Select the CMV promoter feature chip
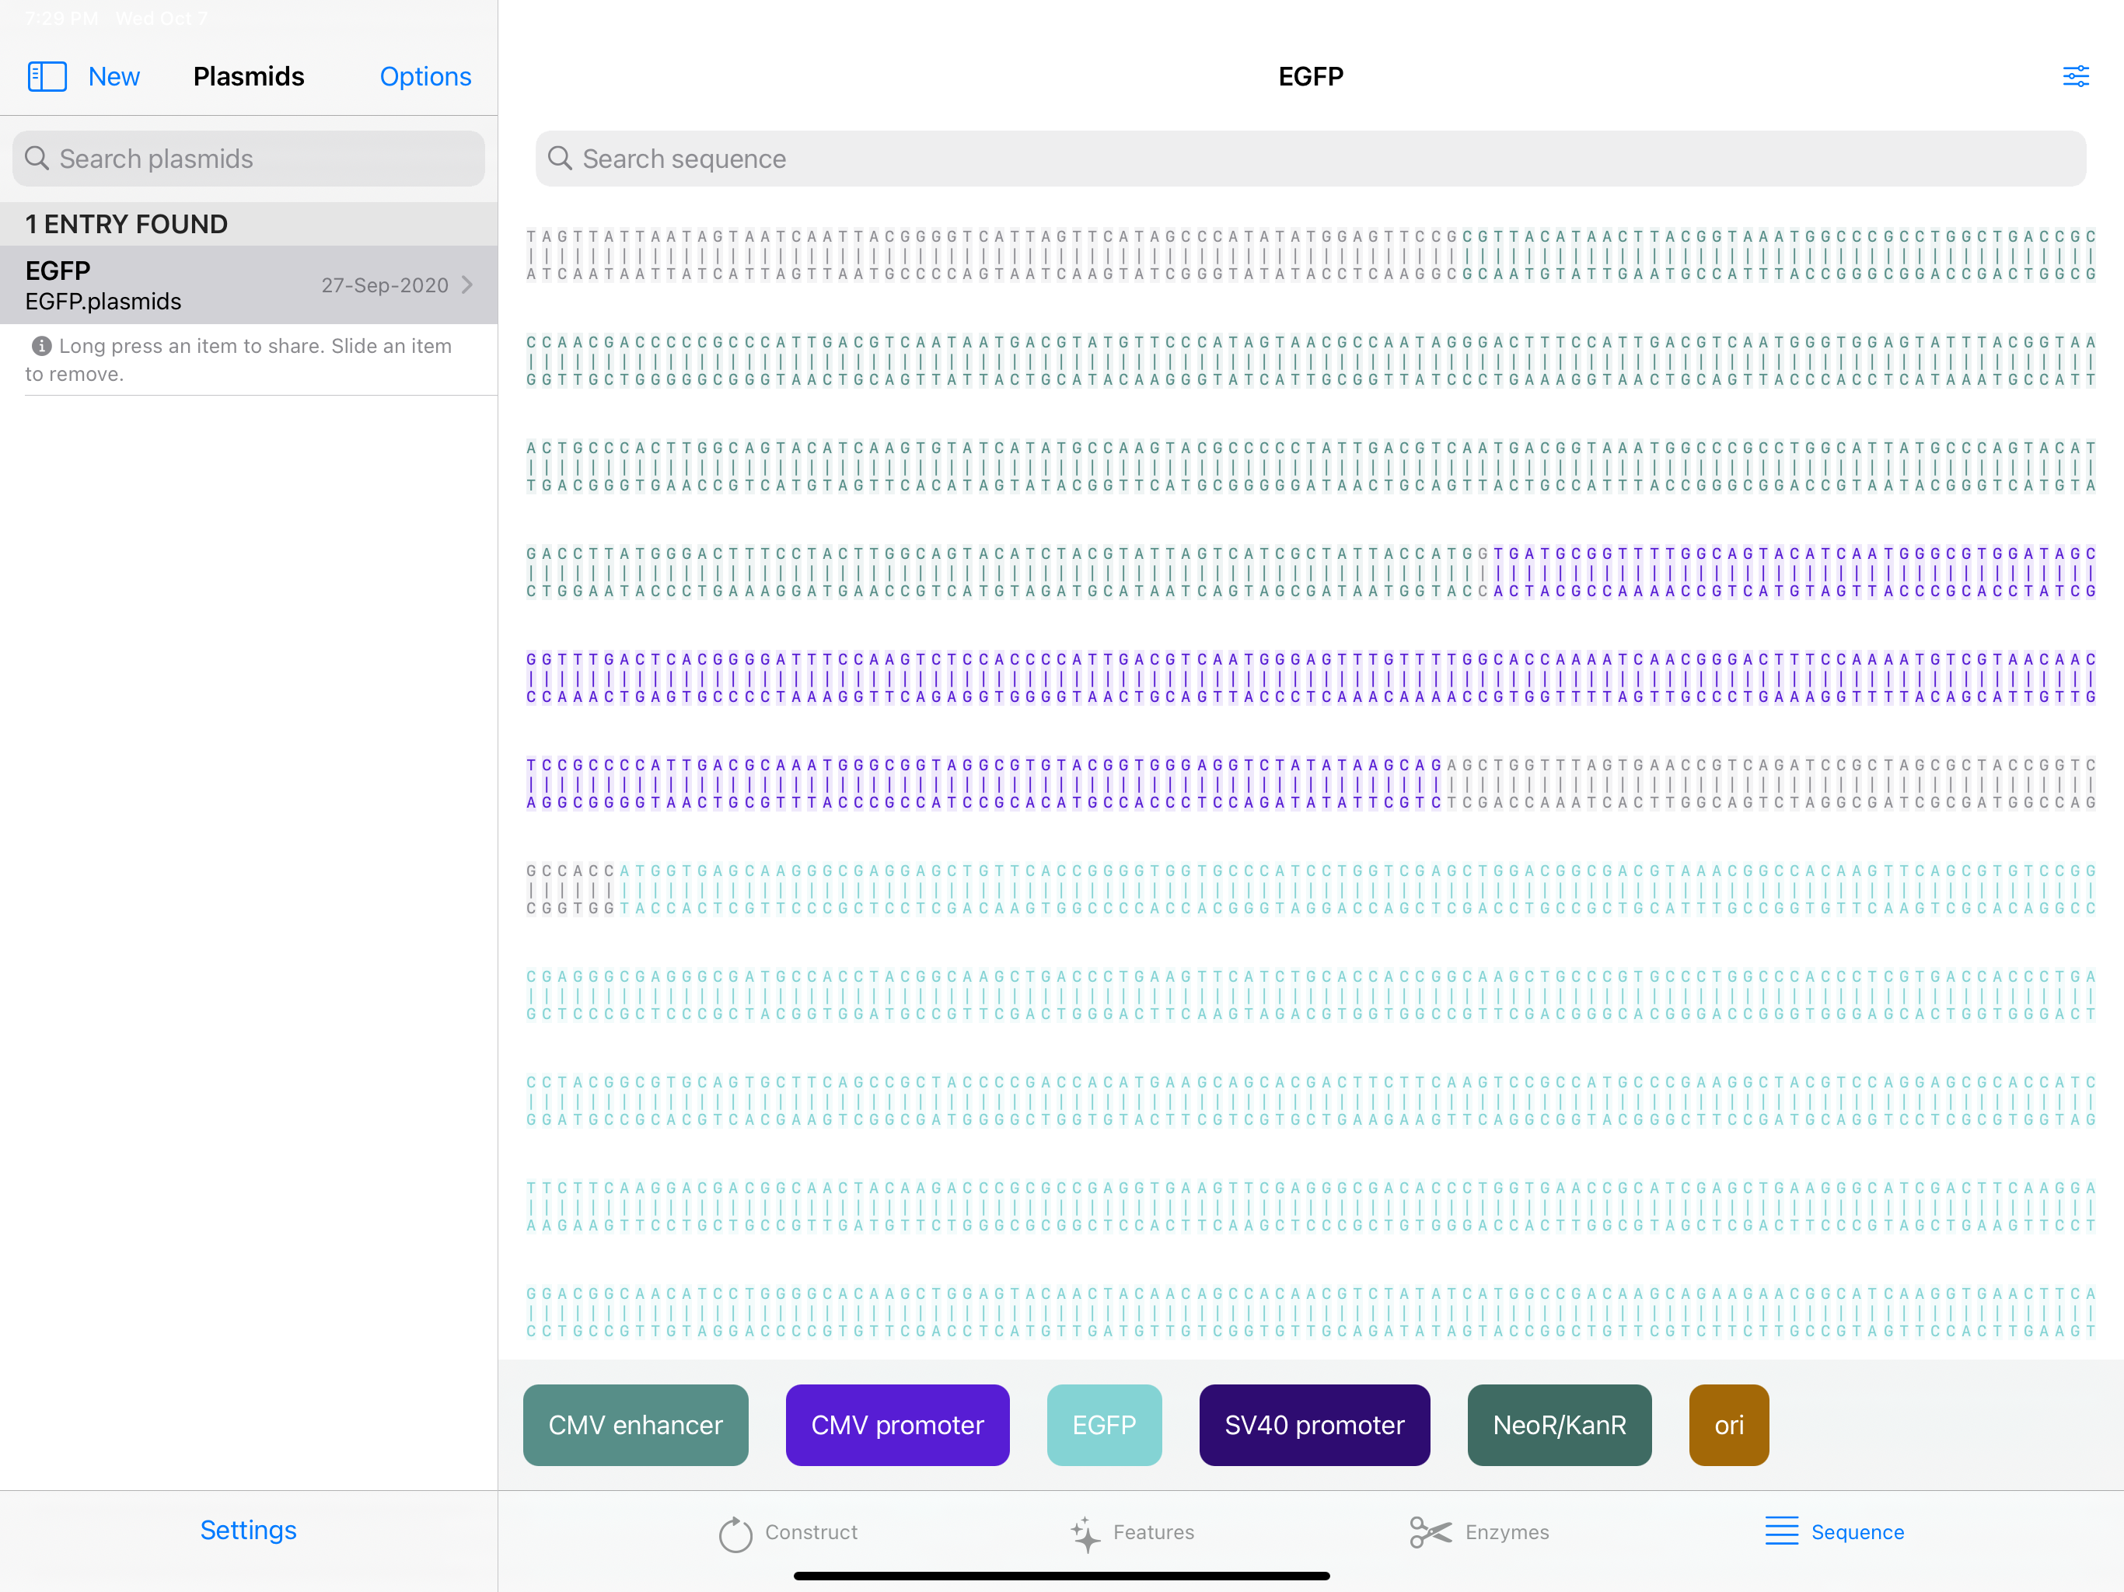 coord(897,1425)
